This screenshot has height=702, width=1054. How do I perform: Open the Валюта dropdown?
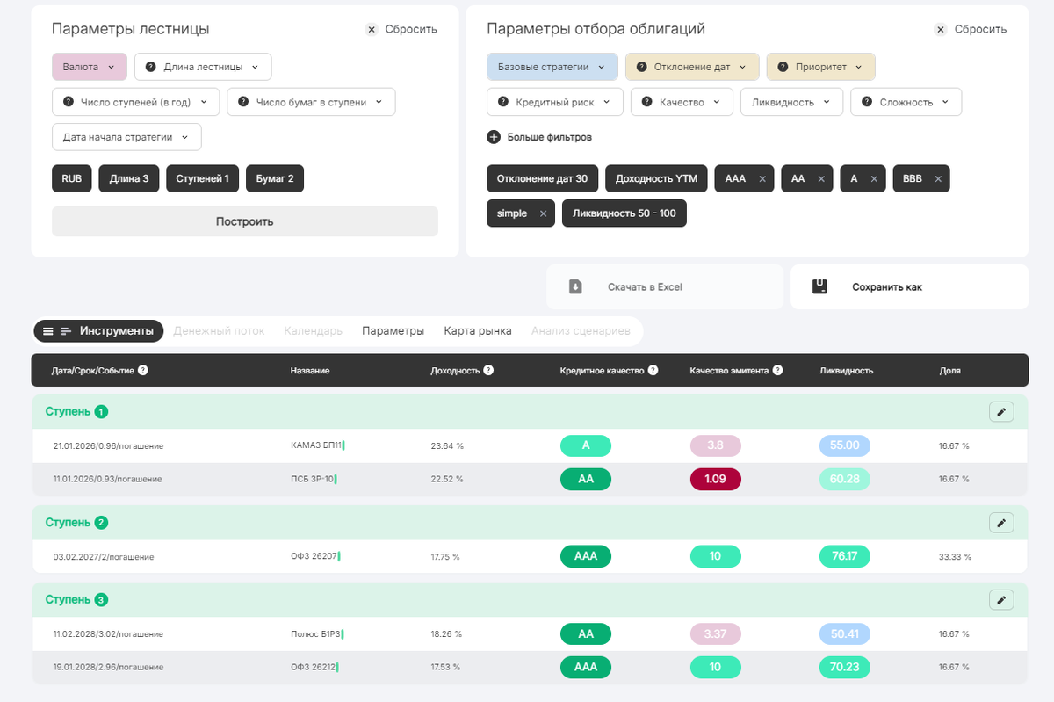90,67
